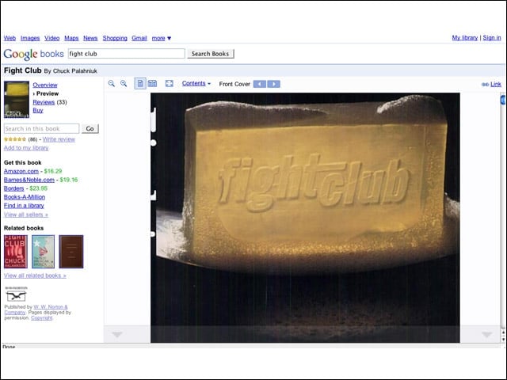Image resolution: width=507 pixels, height=380 pixels.
Task: Open Video in top navigation
Action: coord(52,38)
